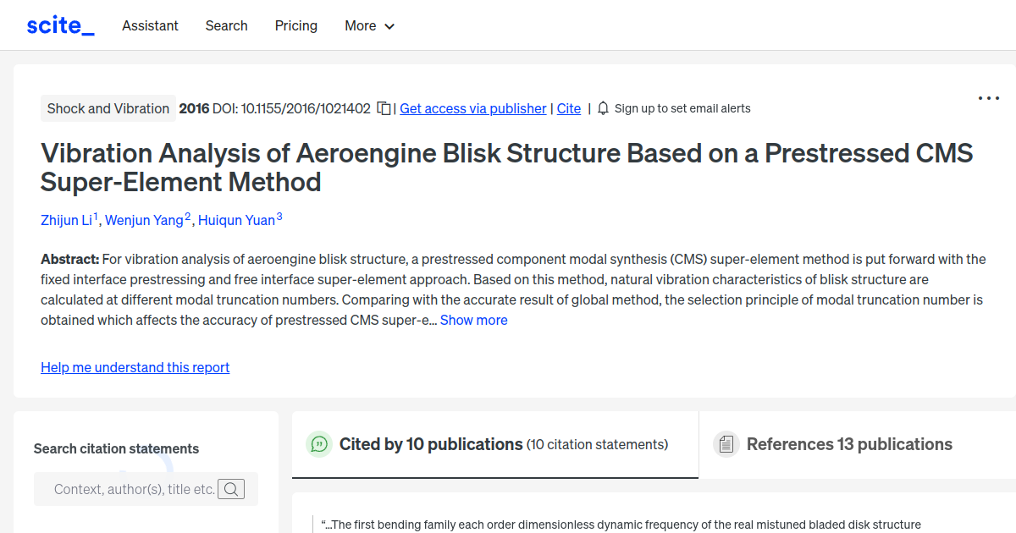Click the magnifying glass search icon
The width and height of the screenshot is (1016, 533).
tap(230, 489)
